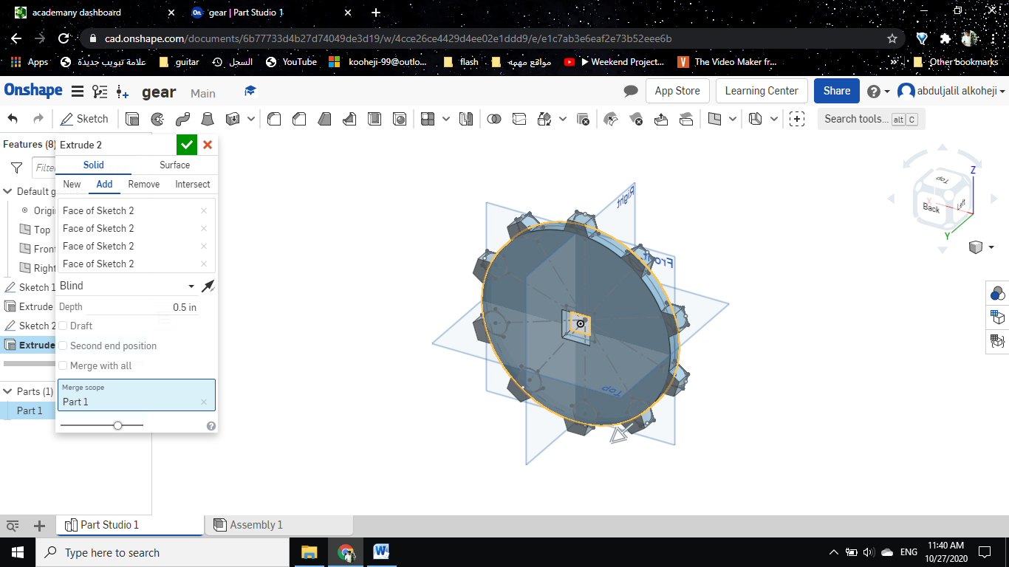Pick the Loft tool

(x=209, y=119)
